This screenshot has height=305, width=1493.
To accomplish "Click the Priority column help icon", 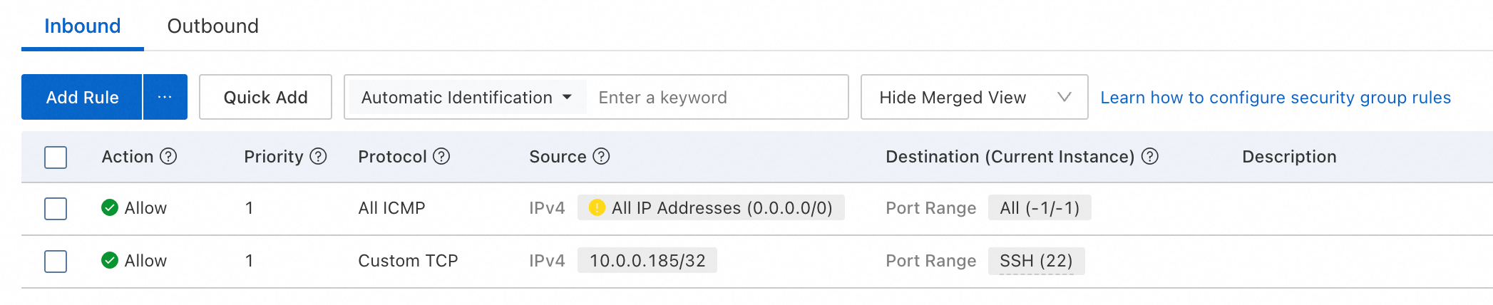I will click(319, 157).
